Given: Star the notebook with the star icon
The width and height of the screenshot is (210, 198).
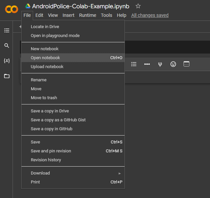Looking at the screenshot, I should click(138, 6).
